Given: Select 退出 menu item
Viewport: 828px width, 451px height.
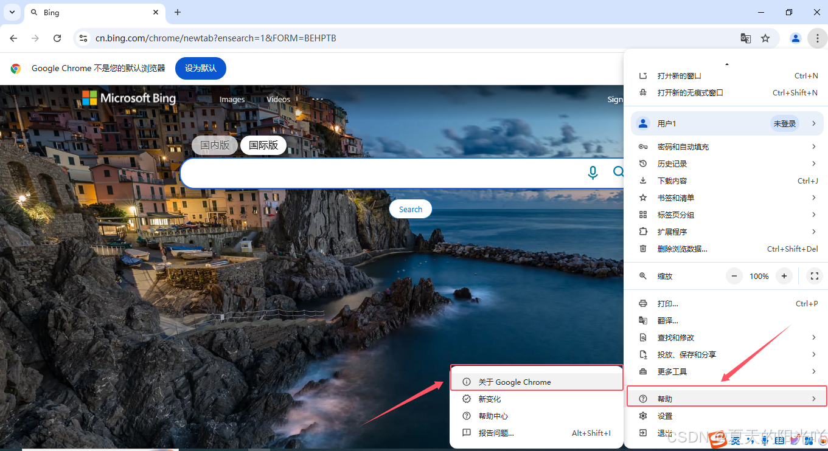Looking at the screenshot, I should [x=726, y=433].
